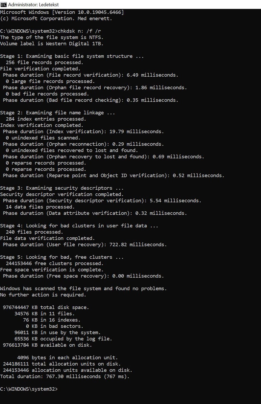Click the '0 KB in bad sectors' line

(x=54, y=326)
